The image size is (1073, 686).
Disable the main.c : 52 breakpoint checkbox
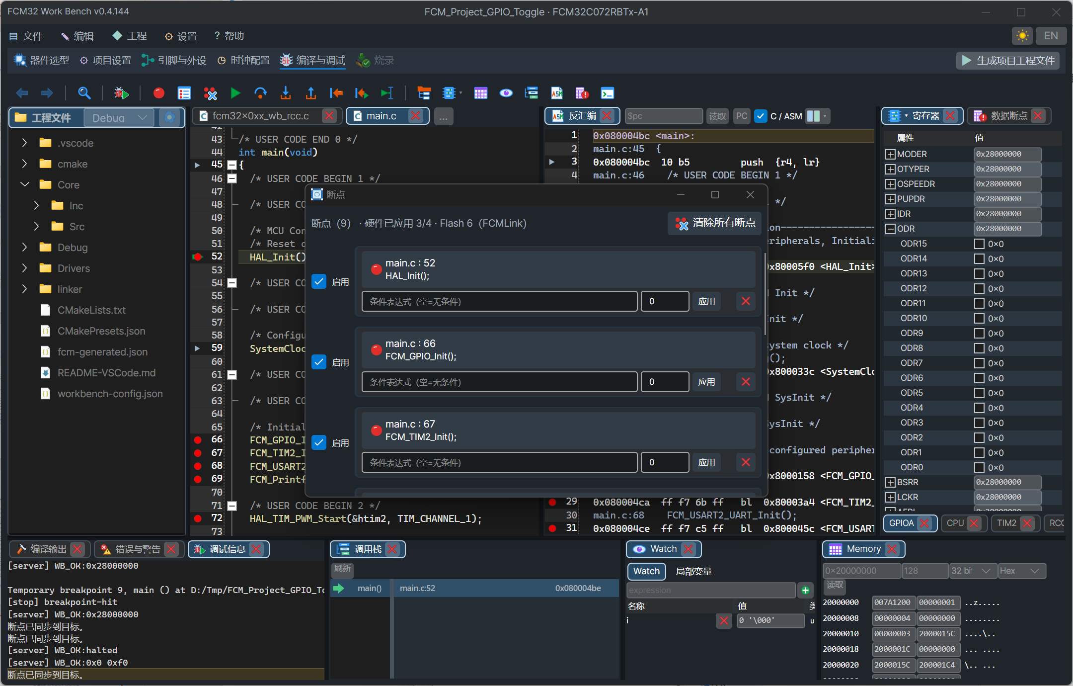(x=319, y=281)
